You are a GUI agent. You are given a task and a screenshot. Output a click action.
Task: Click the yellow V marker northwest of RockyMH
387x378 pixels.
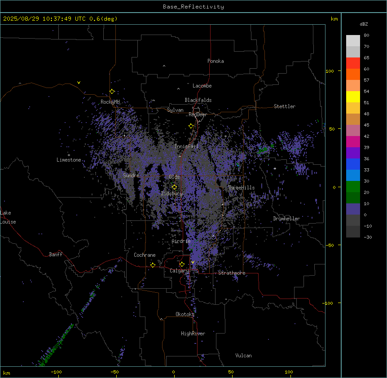[79, 83]
